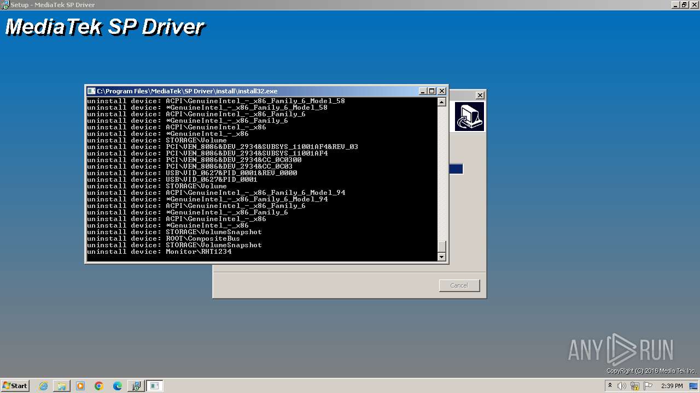Minimize the install32.exe console window

click(x=423, y=91)
